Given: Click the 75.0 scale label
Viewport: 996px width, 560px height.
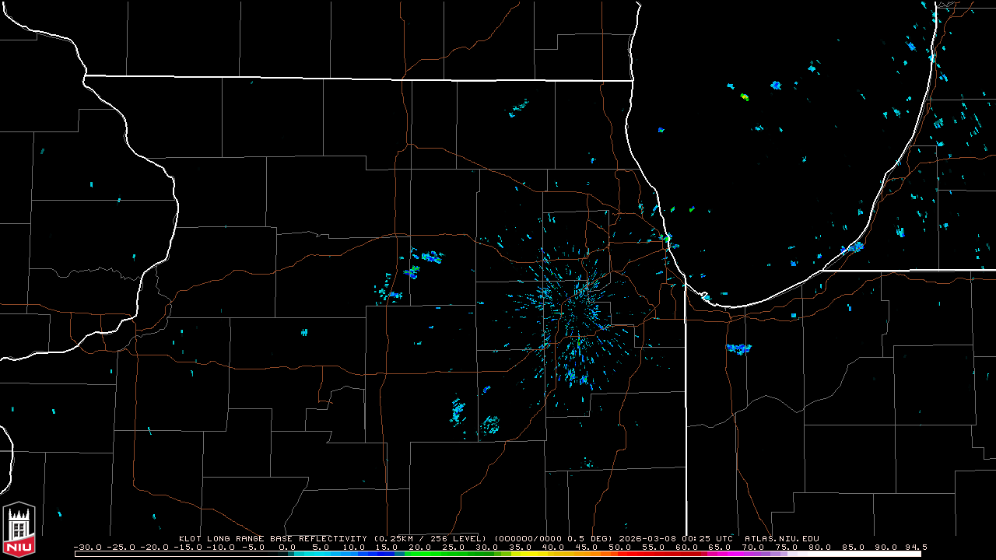Looking at the screenshot, I should [x=787, y=547].
